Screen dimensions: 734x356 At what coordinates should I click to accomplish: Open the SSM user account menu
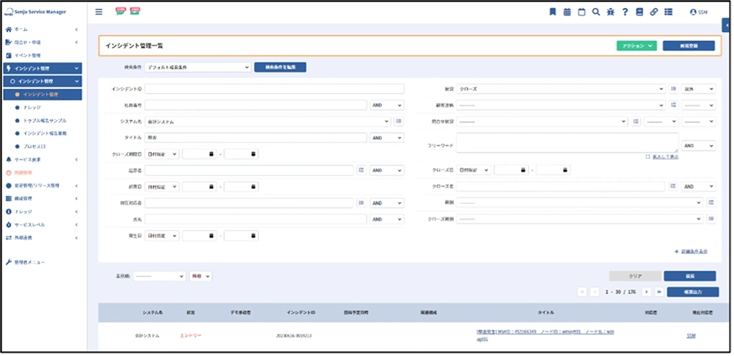tap(699, 12)
